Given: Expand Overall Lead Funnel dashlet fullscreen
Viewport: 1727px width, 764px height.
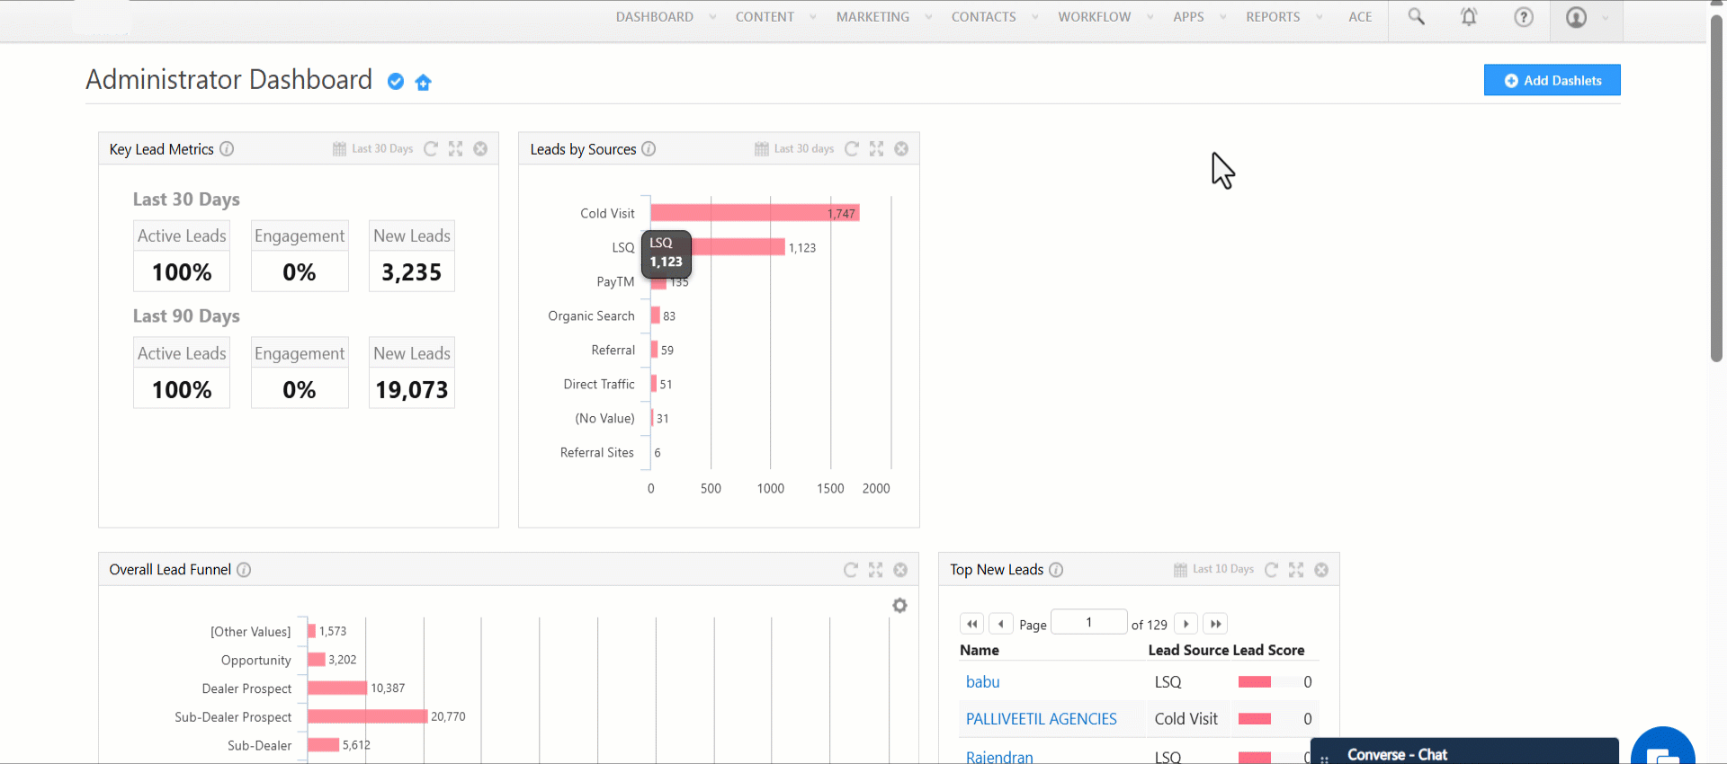Looking at the screenshot, I should [876, 570].
